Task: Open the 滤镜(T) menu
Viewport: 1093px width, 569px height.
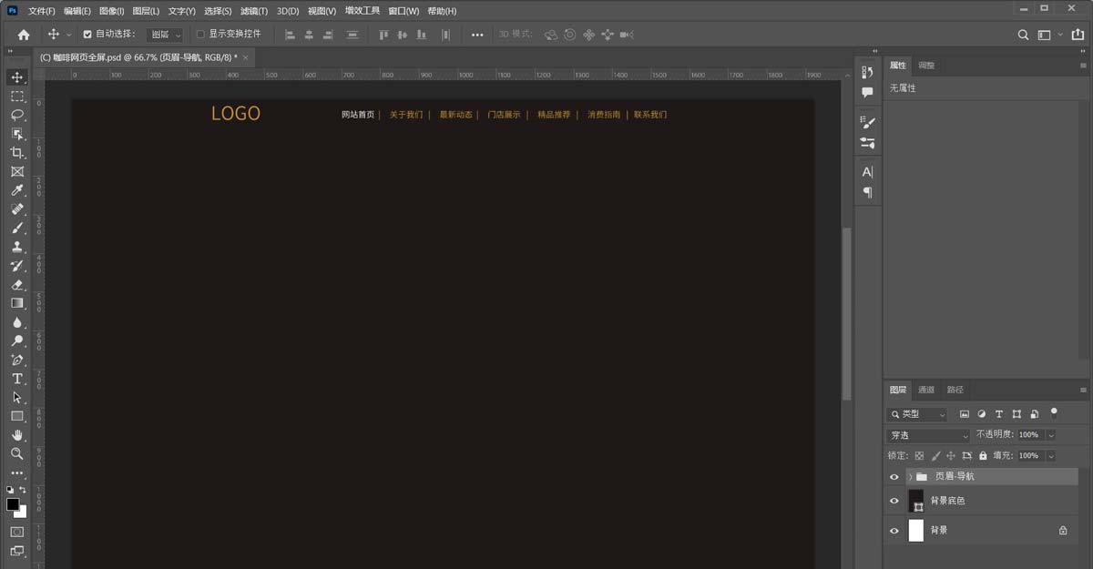Action: click(x=254, y=11)
